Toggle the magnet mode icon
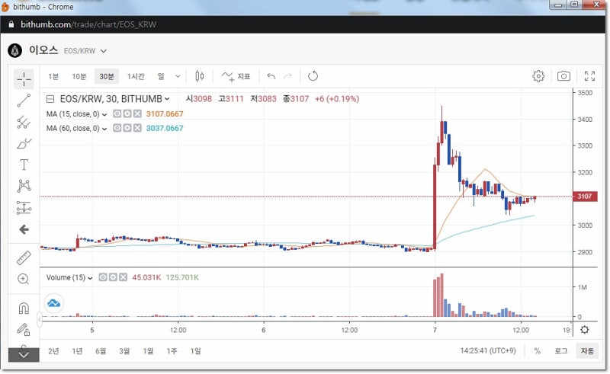610x374 pixels. click(x=24, y=308)
